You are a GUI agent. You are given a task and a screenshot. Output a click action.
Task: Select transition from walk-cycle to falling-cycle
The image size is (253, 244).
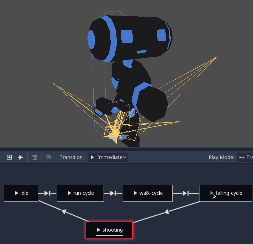[186, 193]
